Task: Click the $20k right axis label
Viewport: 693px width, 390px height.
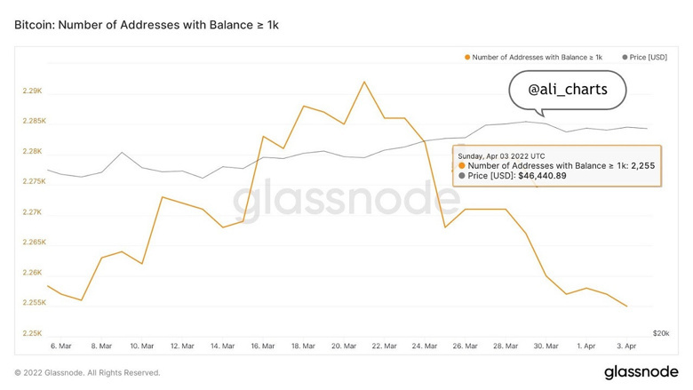Action: [x=661, y=333]
